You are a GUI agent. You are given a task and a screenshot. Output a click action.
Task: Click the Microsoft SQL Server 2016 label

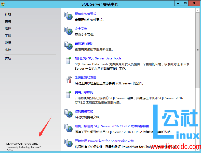22,144
